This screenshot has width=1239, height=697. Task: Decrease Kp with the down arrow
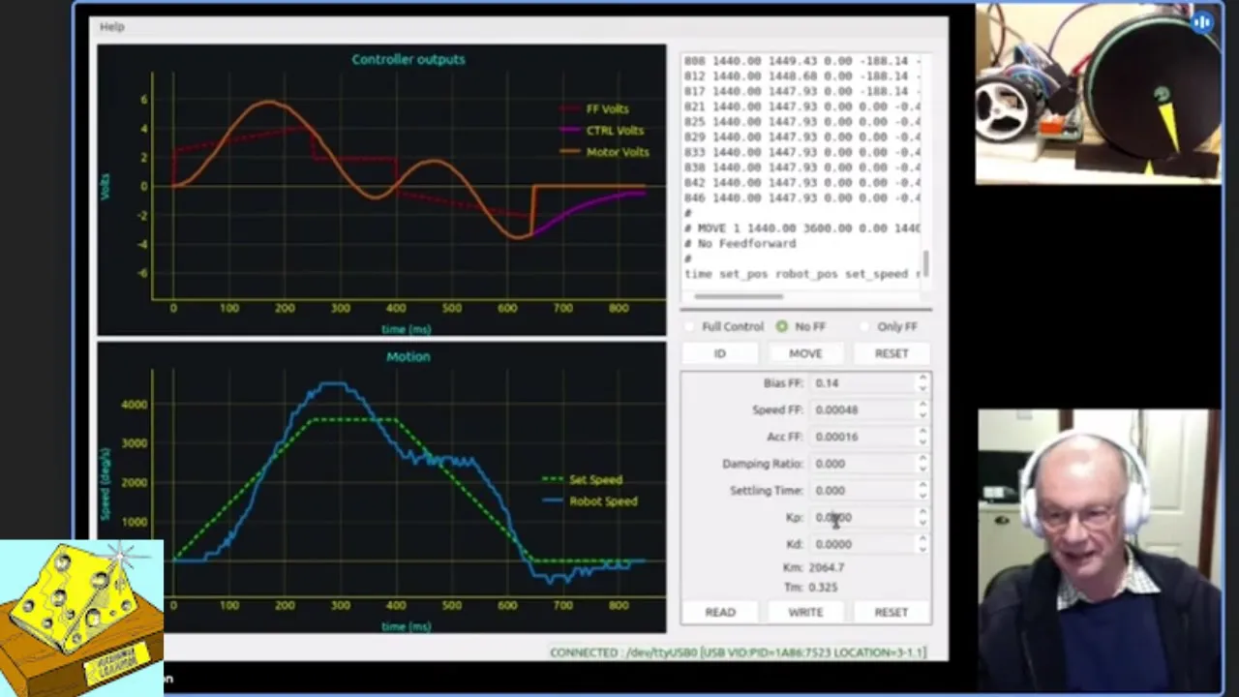922,523
